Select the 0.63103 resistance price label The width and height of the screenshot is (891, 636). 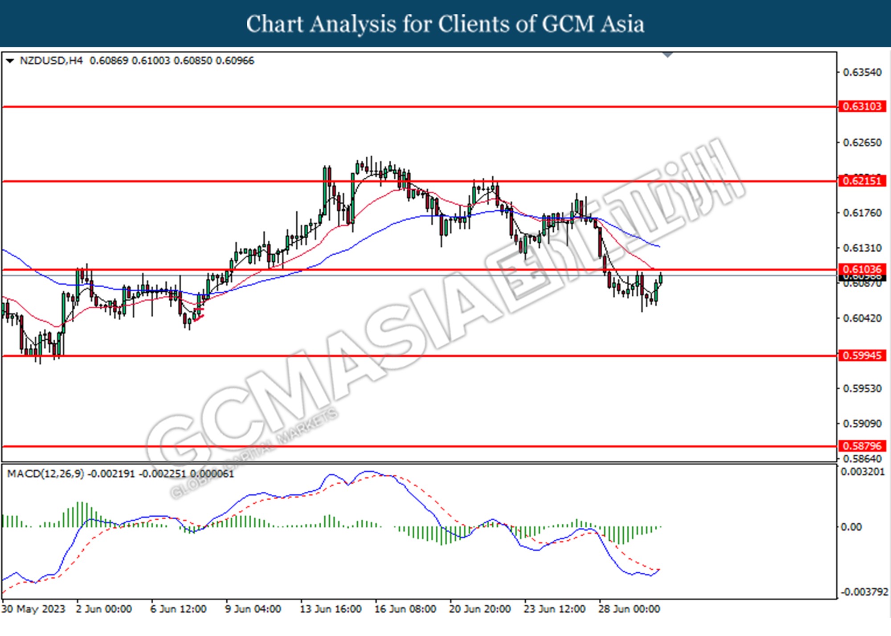pyautogui.click(x=862, y=106)
